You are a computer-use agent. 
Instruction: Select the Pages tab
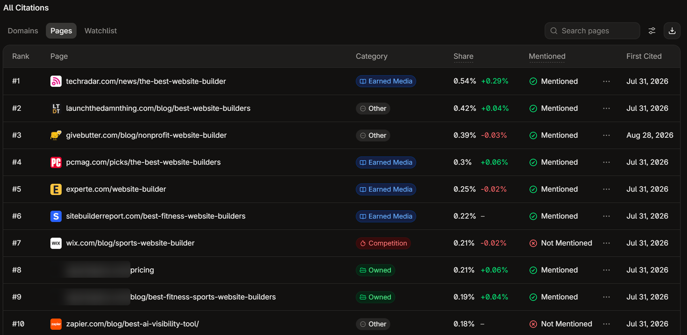pyautogui.click(x=61, y=31)
